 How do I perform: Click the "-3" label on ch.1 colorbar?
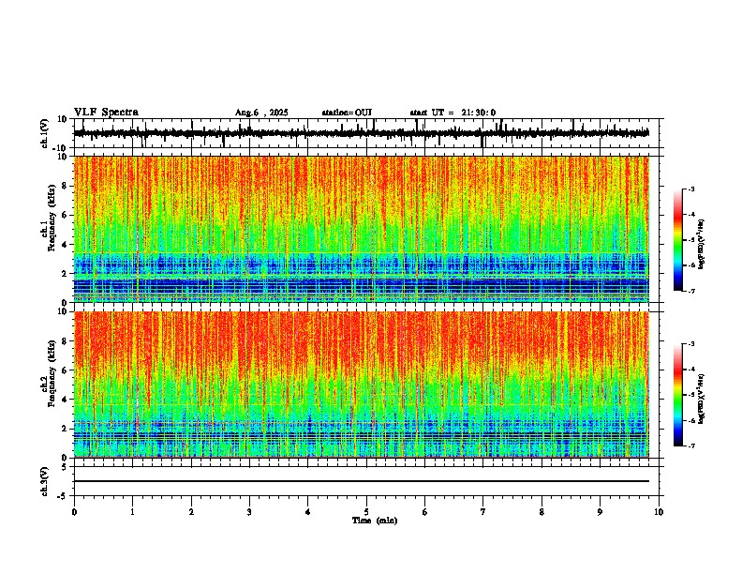691,189
